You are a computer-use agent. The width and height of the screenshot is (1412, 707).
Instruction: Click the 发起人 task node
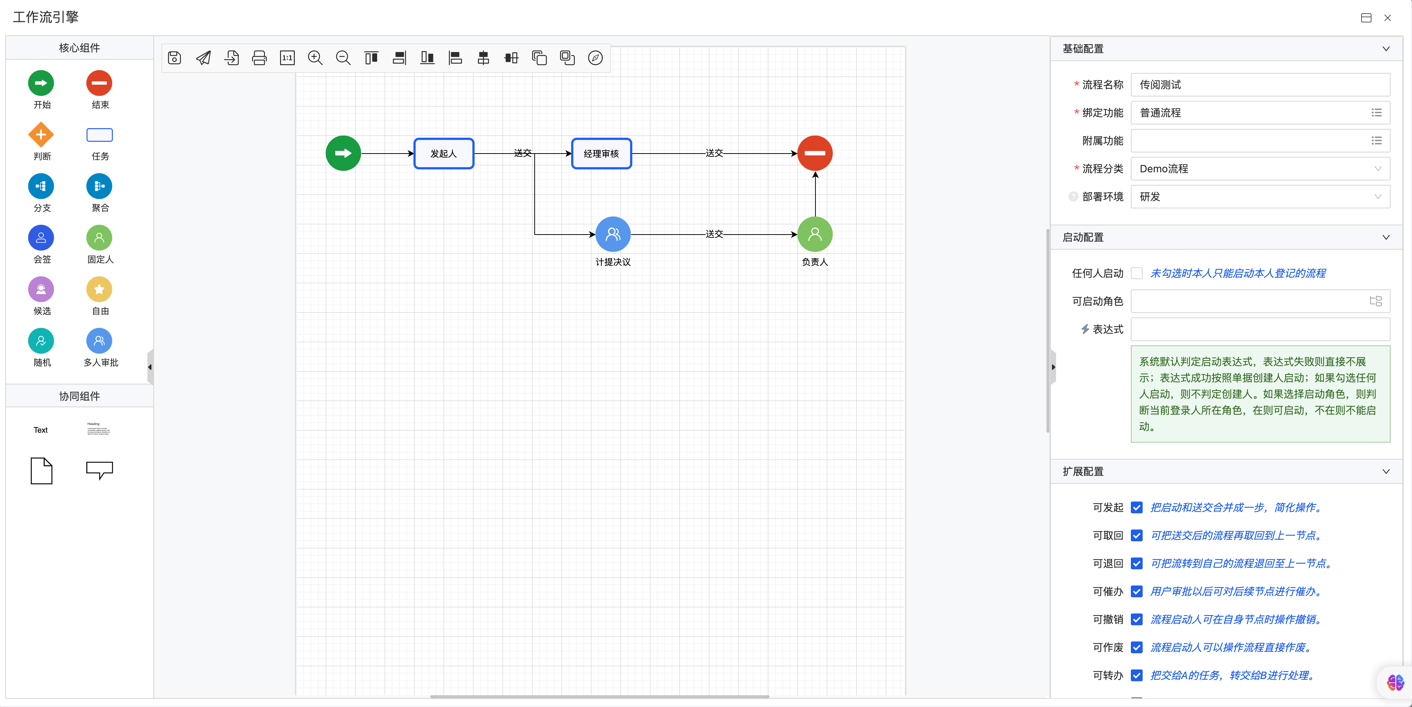tap(443, 153)
